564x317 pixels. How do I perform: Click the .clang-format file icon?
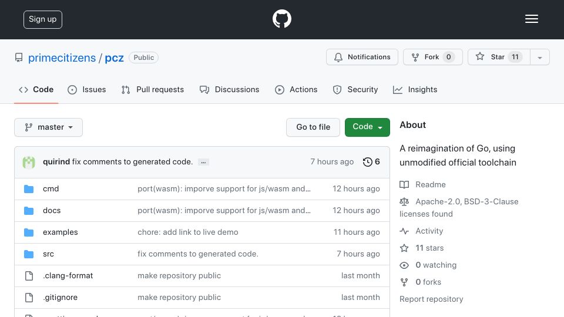29,276
